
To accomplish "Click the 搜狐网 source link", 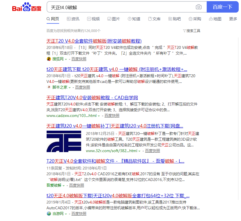I will click(58, 59).
